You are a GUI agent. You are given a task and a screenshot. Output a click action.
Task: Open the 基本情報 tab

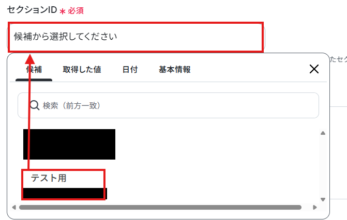[175, 69]
